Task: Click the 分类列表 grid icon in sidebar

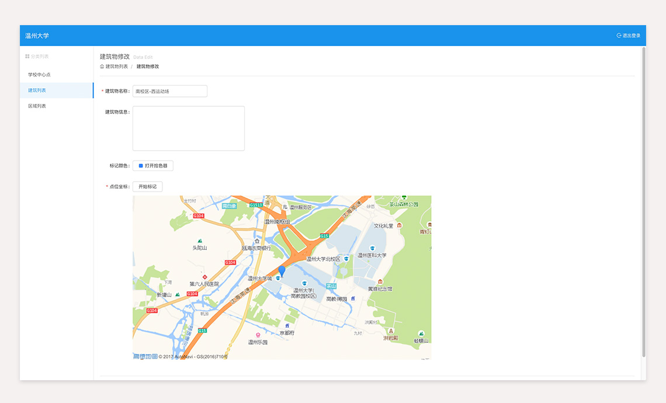Action: coord(27,57)
